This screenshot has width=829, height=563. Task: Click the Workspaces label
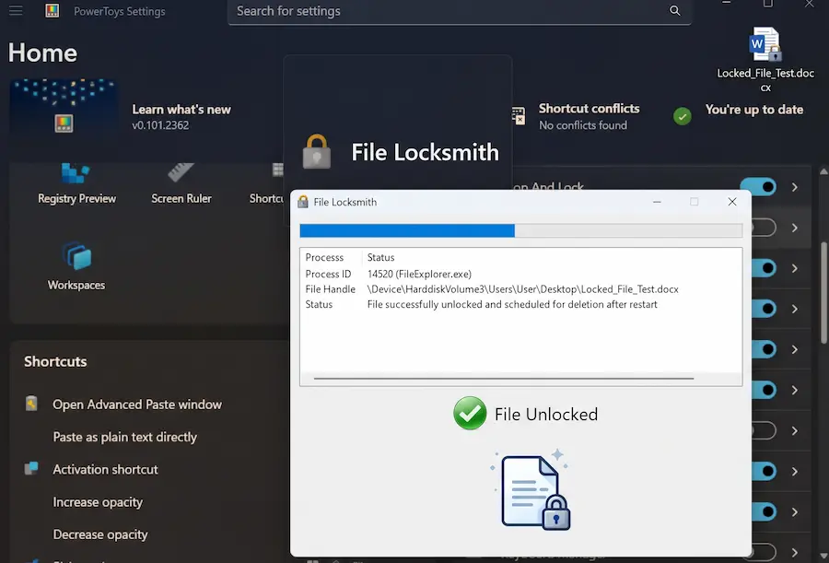click(x=76, y=286)
